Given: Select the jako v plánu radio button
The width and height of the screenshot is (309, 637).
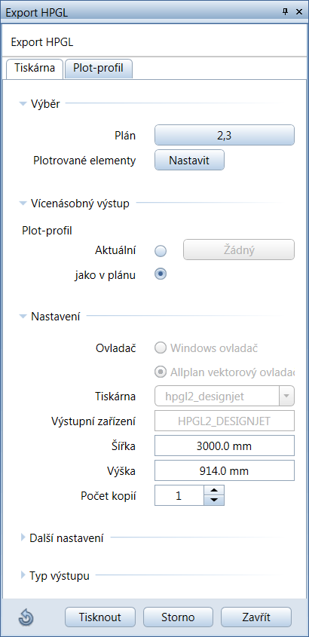Looking at the screenshot, I should point(161,274).
